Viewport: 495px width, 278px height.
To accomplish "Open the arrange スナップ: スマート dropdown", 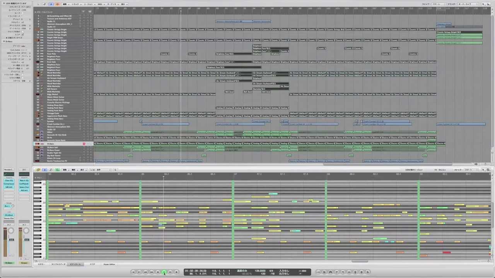I will [x=439, y=4].
